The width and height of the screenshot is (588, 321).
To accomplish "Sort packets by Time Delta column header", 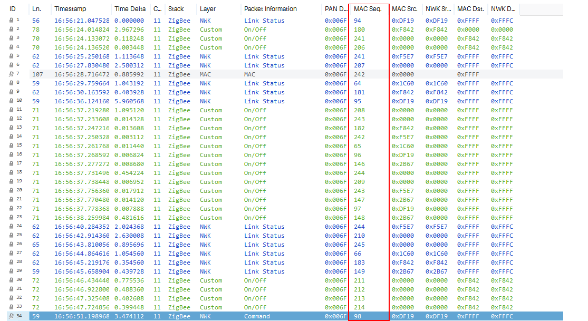I will coord(130,9).
